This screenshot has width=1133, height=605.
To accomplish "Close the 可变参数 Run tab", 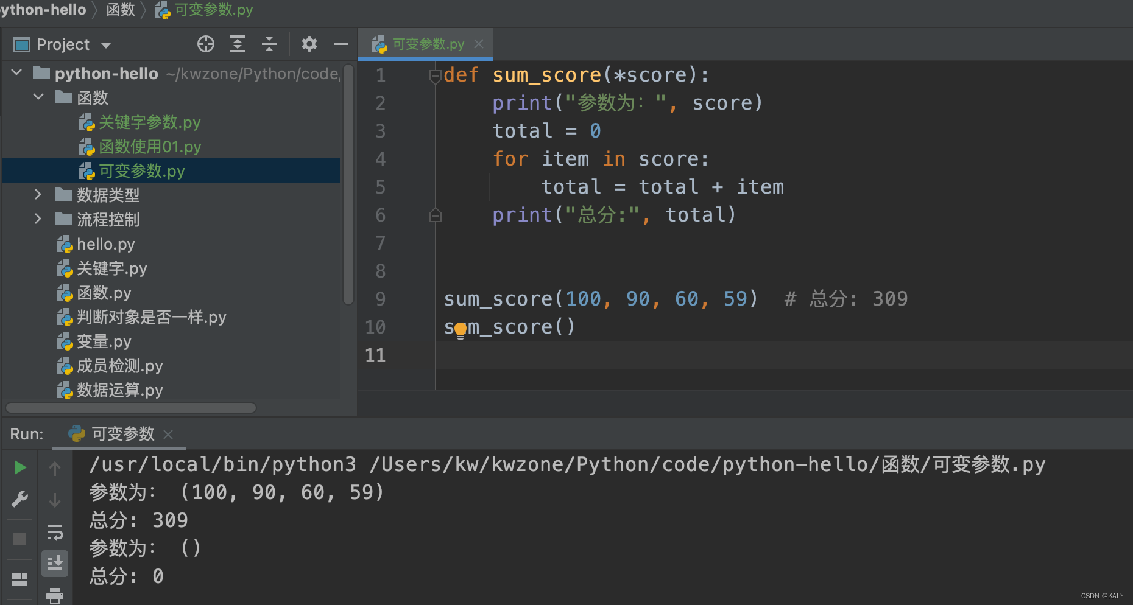I will coord(169,435).
